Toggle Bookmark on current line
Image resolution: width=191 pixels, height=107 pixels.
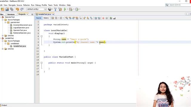(x=91, y=18)
